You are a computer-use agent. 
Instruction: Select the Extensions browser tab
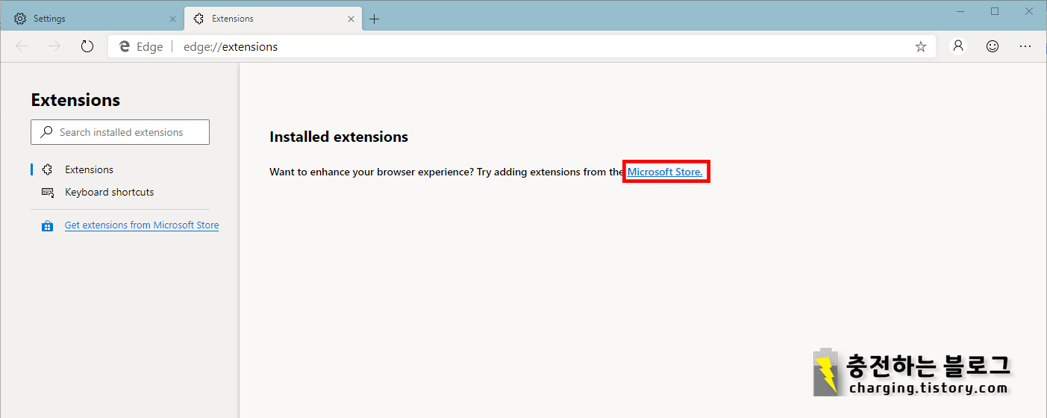pyautogui.click(x=273, y=19)
